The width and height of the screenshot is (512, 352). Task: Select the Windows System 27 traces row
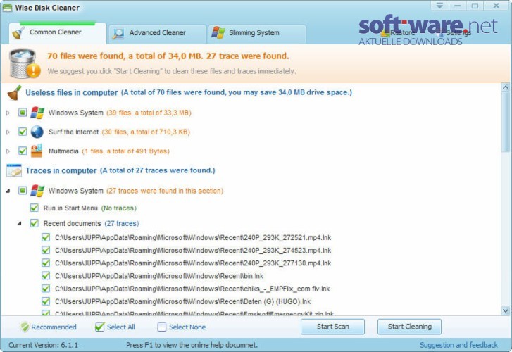tap(136, 191)
